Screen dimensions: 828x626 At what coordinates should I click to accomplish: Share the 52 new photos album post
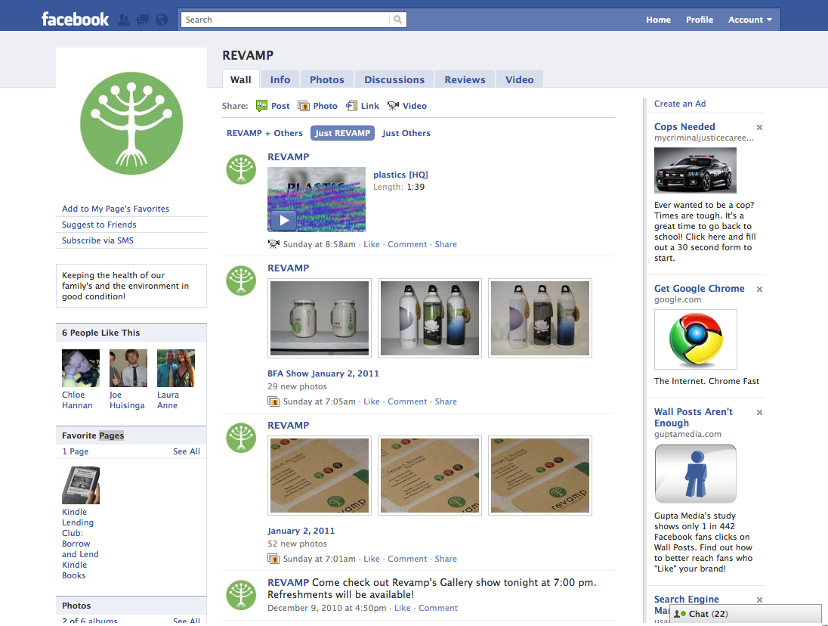click(446, 559)
